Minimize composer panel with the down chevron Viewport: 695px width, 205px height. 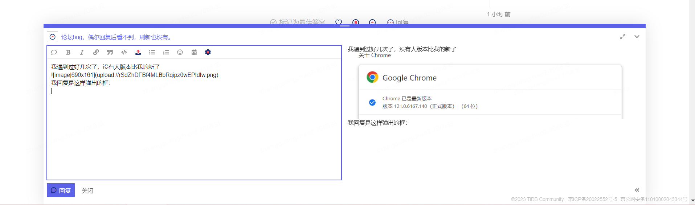[637, 37]
